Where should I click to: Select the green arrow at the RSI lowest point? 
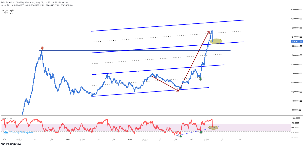coord(181,136)
